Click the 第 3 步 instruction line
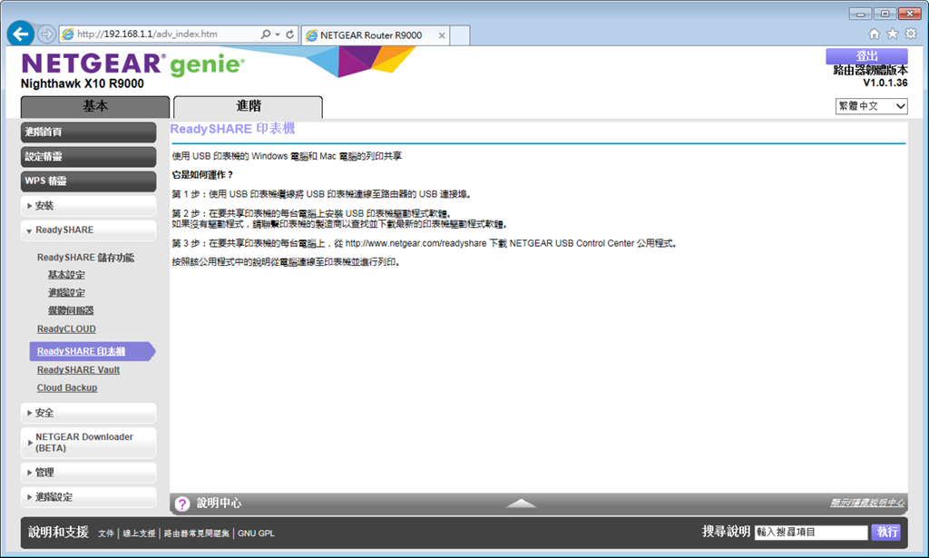 [425, 243]
